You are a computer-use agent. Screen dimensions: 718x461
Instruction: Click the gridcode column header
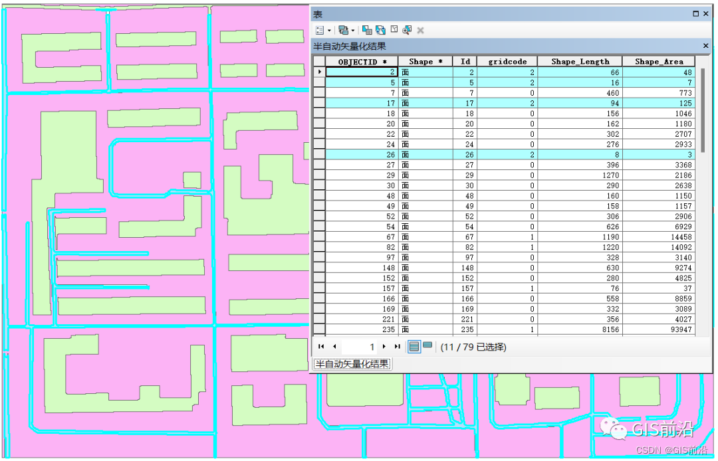coord(507,61)
